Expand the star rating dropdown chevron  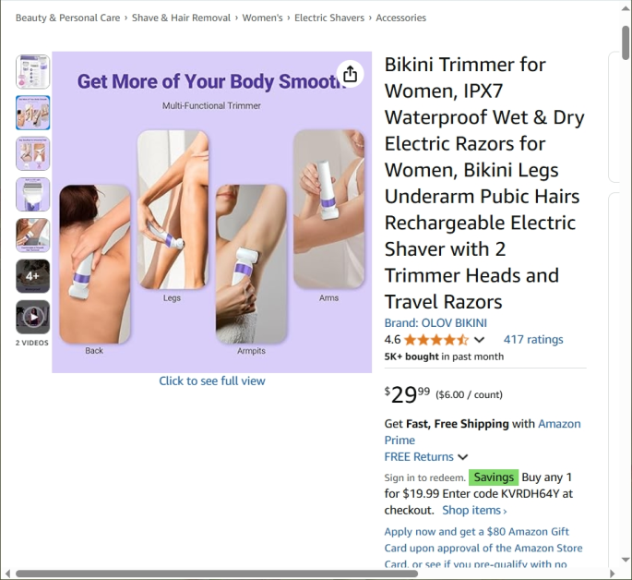tap(479, 340)
